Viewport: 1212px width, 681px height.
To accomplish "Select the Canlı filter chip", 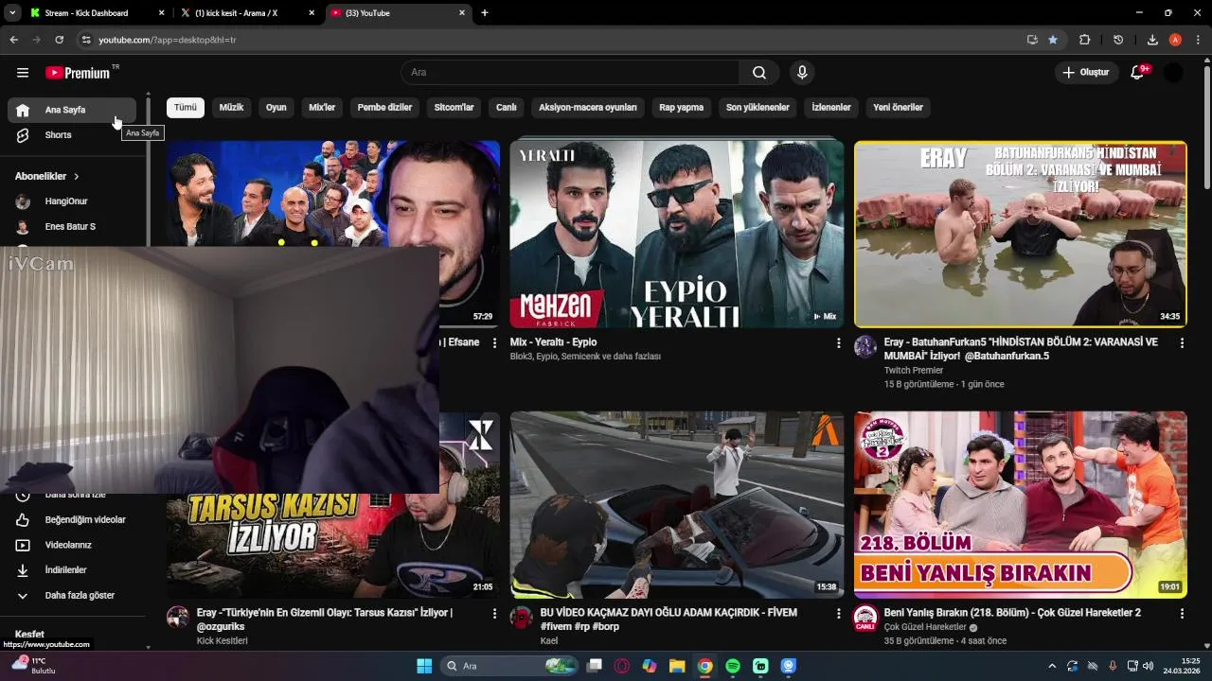I will click(x=507, y=108).
